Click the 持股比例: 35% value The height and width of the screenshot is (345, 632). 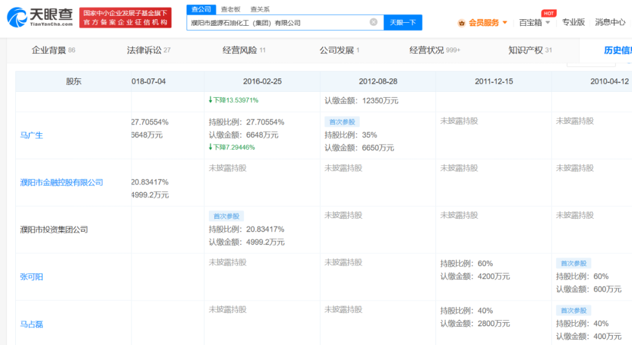[x=351, y=135]
